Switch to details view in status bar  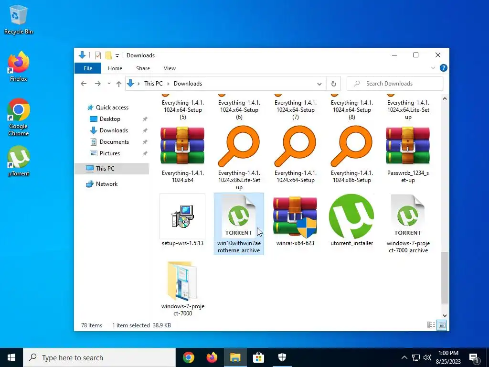pos(431,325)
